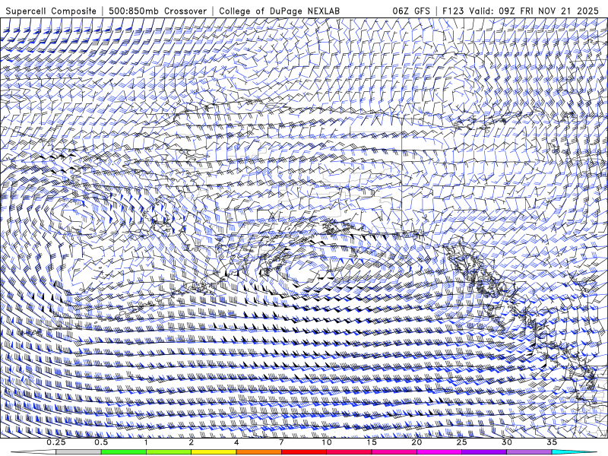Click the "F123 Valid: 09Z FRI NOV 21 2025" text
This screenshot has width=608, height=456.
(521, 11)
